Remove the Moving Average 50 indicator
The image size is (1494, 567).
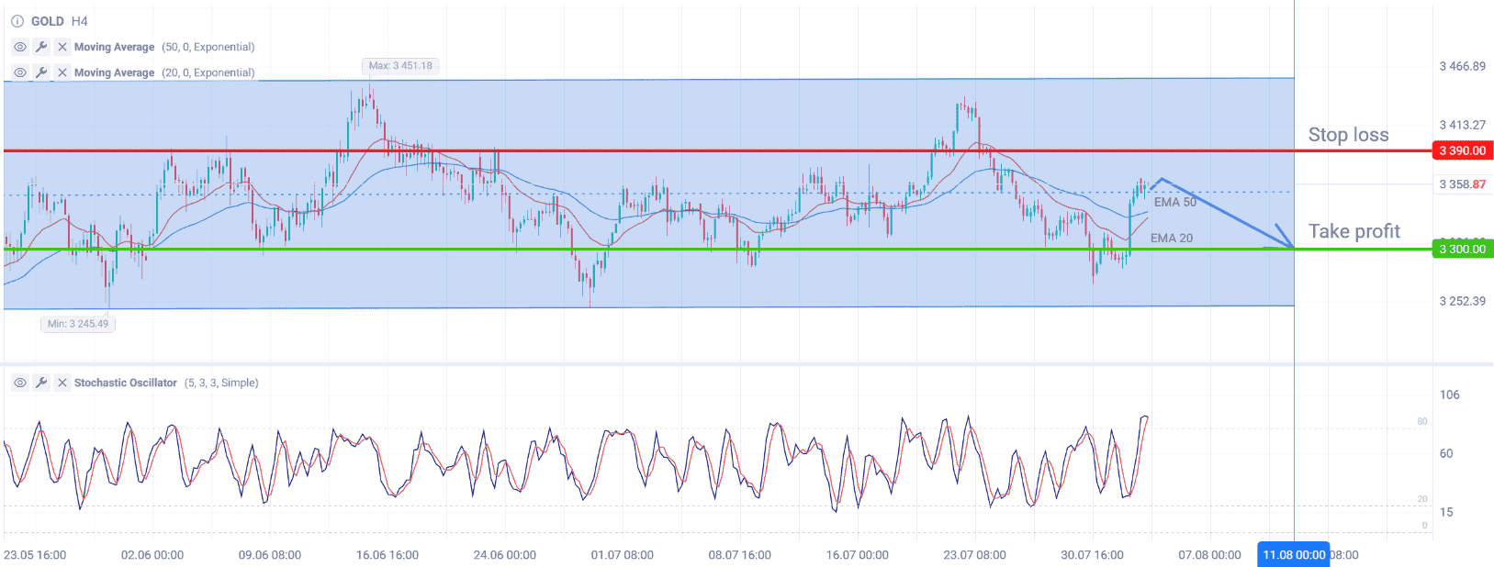click(62, 47)
